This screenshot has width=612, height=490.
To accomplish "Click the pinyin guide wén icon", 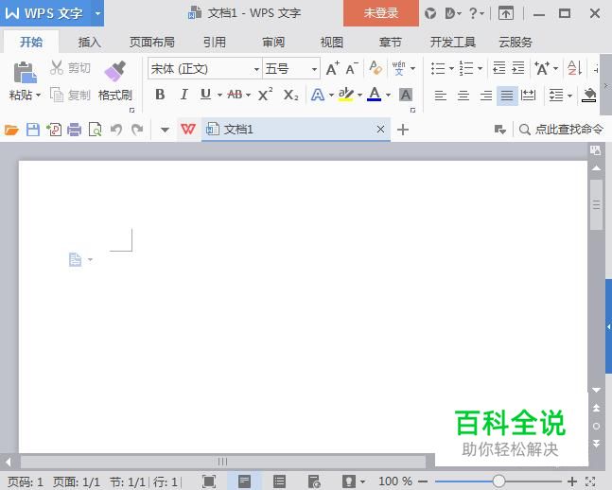I will pos(399,68).
